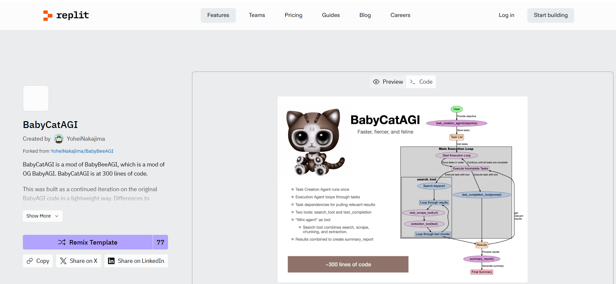Click the chain link icon beside Copy
Image resolution: width=616 pixels, height=284 pixels.
pos(30,261)
